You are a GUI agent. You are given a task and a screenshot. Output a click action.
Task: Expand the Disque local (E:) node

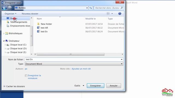[x=5, y=52]
